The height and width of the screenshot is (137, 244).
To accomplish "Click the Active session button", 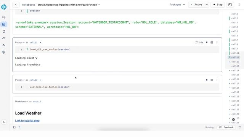I will [x=196, y=5].
